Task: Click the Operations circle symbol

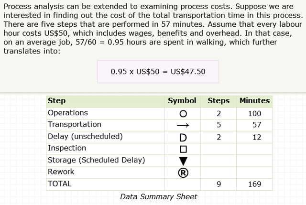Action: [183, 114]
